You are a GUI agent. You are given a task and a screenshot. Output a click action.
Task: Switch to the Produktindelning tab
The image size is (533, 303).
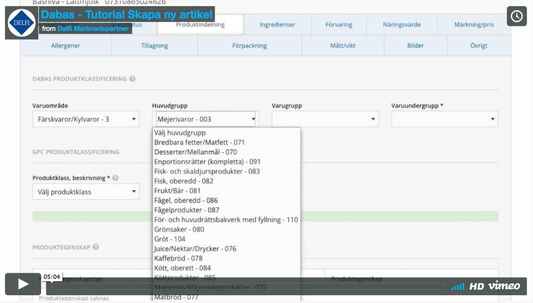pyautogui.click(x=200, y=25)
